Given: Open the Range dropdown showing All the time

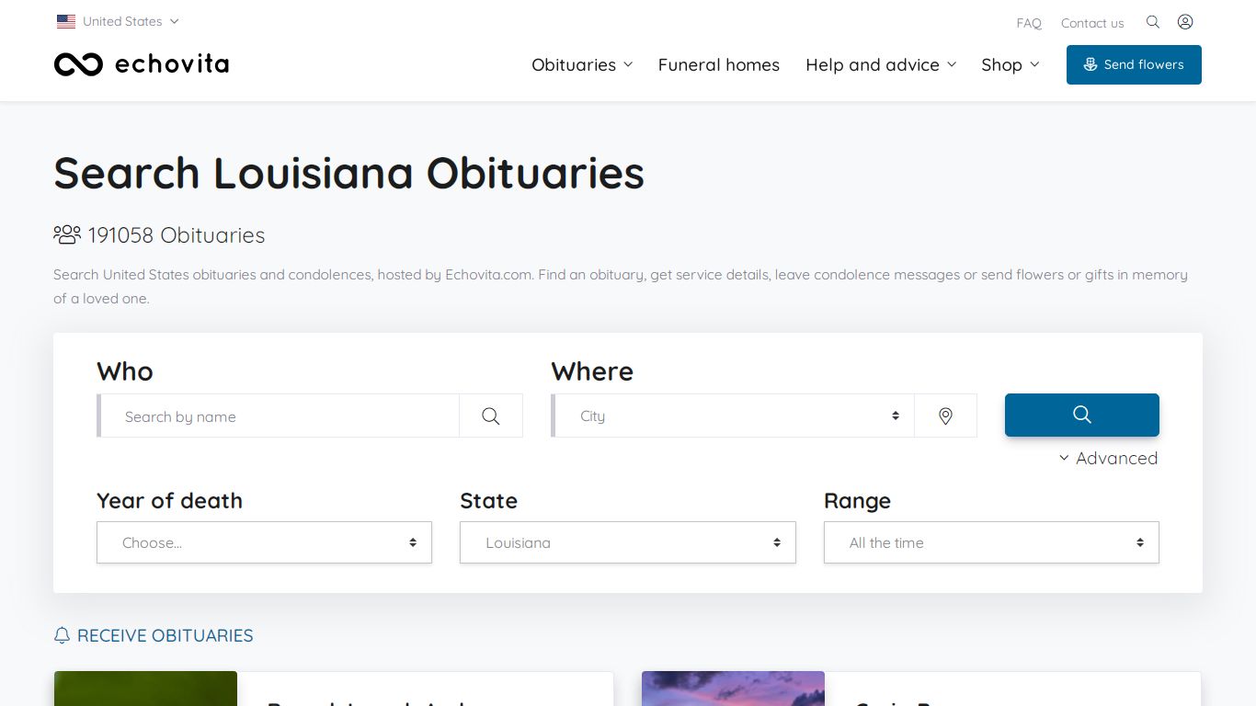Looking at the screenshot, I should [991, 542].
